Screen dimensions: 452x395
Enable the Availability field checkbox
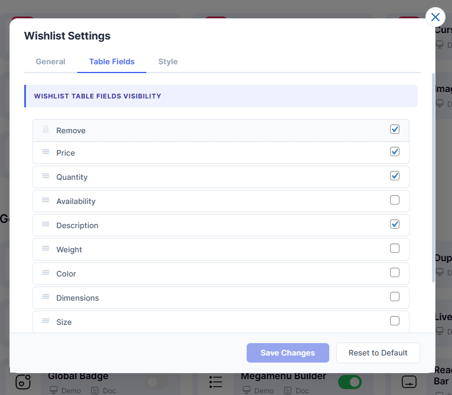[x=395, y=200]
